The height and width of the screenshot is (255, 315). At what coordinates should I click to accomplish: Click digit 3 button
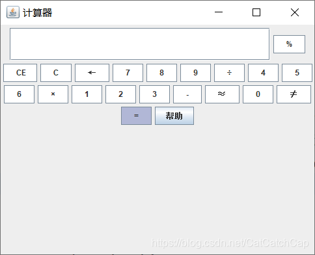click(x=154, y=94)
